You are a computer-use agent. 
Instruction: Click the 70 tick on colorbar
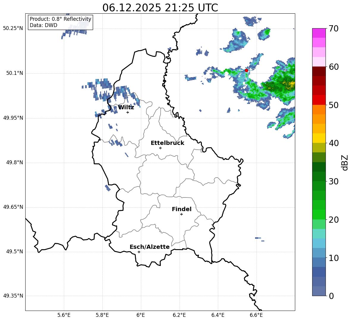click(334, 29)
